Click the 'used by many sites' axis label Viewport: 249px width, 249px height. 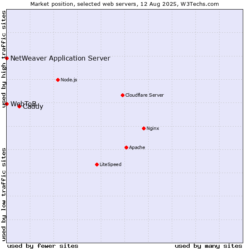209,246
